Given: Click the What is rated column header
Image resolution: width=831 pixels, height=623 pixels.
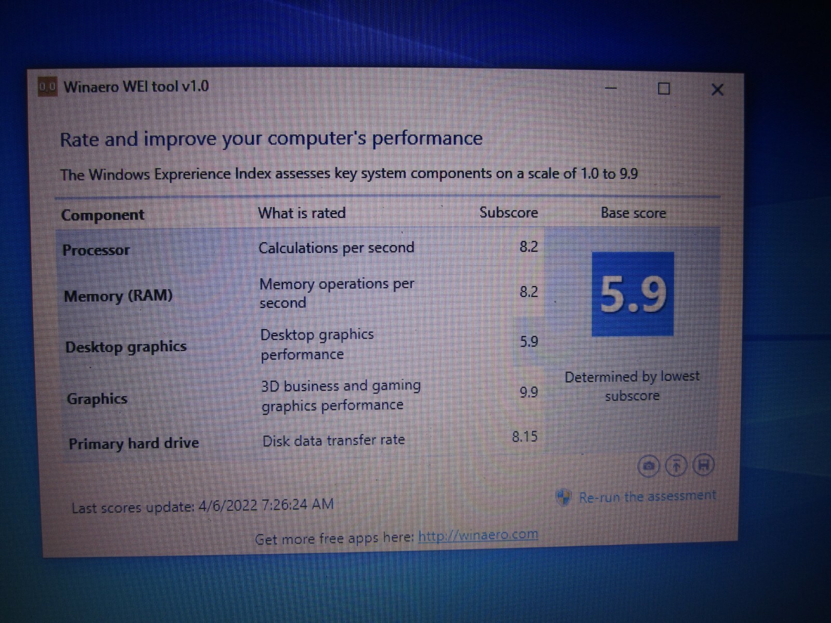Looking at the screenshot, I should 302,213.
